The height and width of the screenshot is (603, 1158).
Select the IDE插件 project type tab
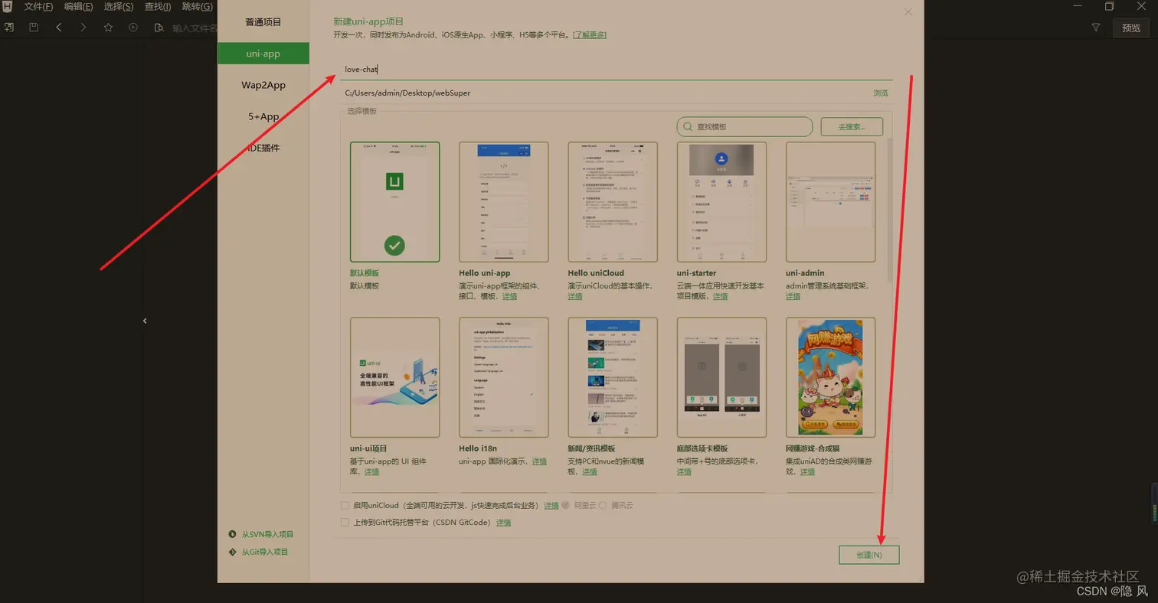click(x=263, y=148)
